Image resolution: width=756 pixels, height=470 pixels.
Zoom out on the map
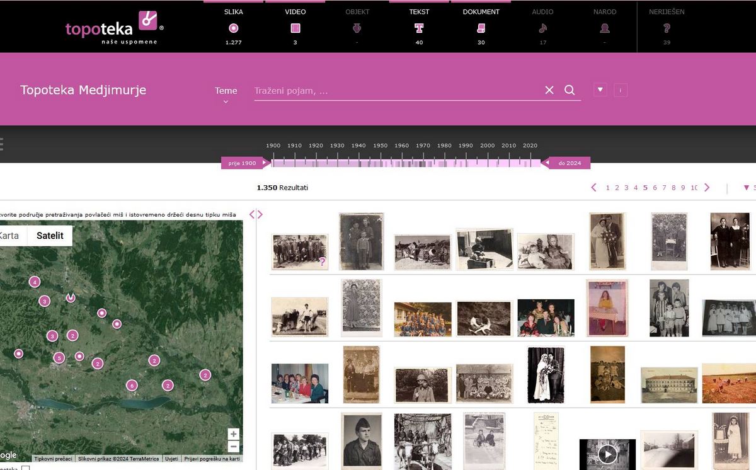coord(234,447)
